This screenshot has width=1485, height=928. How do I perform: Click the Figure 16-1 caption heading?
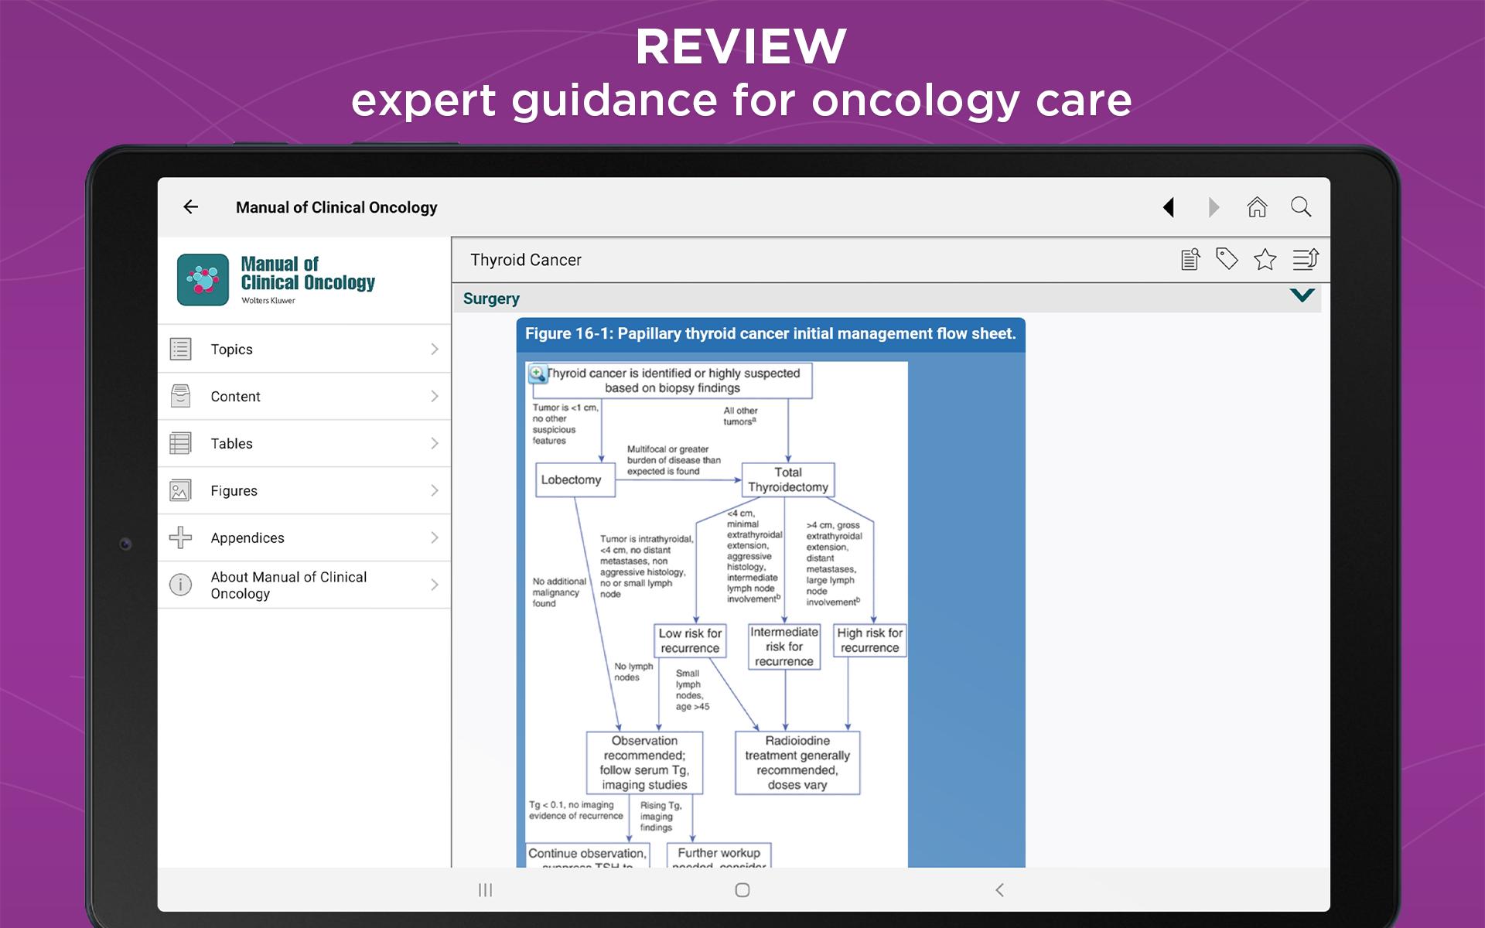coord(770,334)
